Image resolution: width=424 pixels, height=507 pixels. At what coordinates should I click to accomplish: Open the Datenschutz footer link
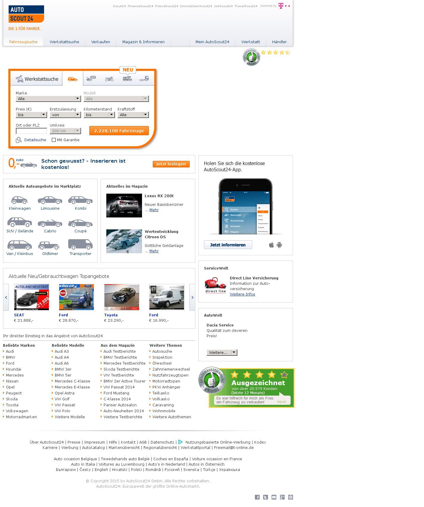pos(162,442)
